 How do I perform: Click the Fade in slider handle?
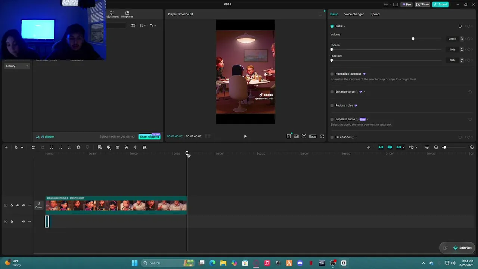pos(332,50)
